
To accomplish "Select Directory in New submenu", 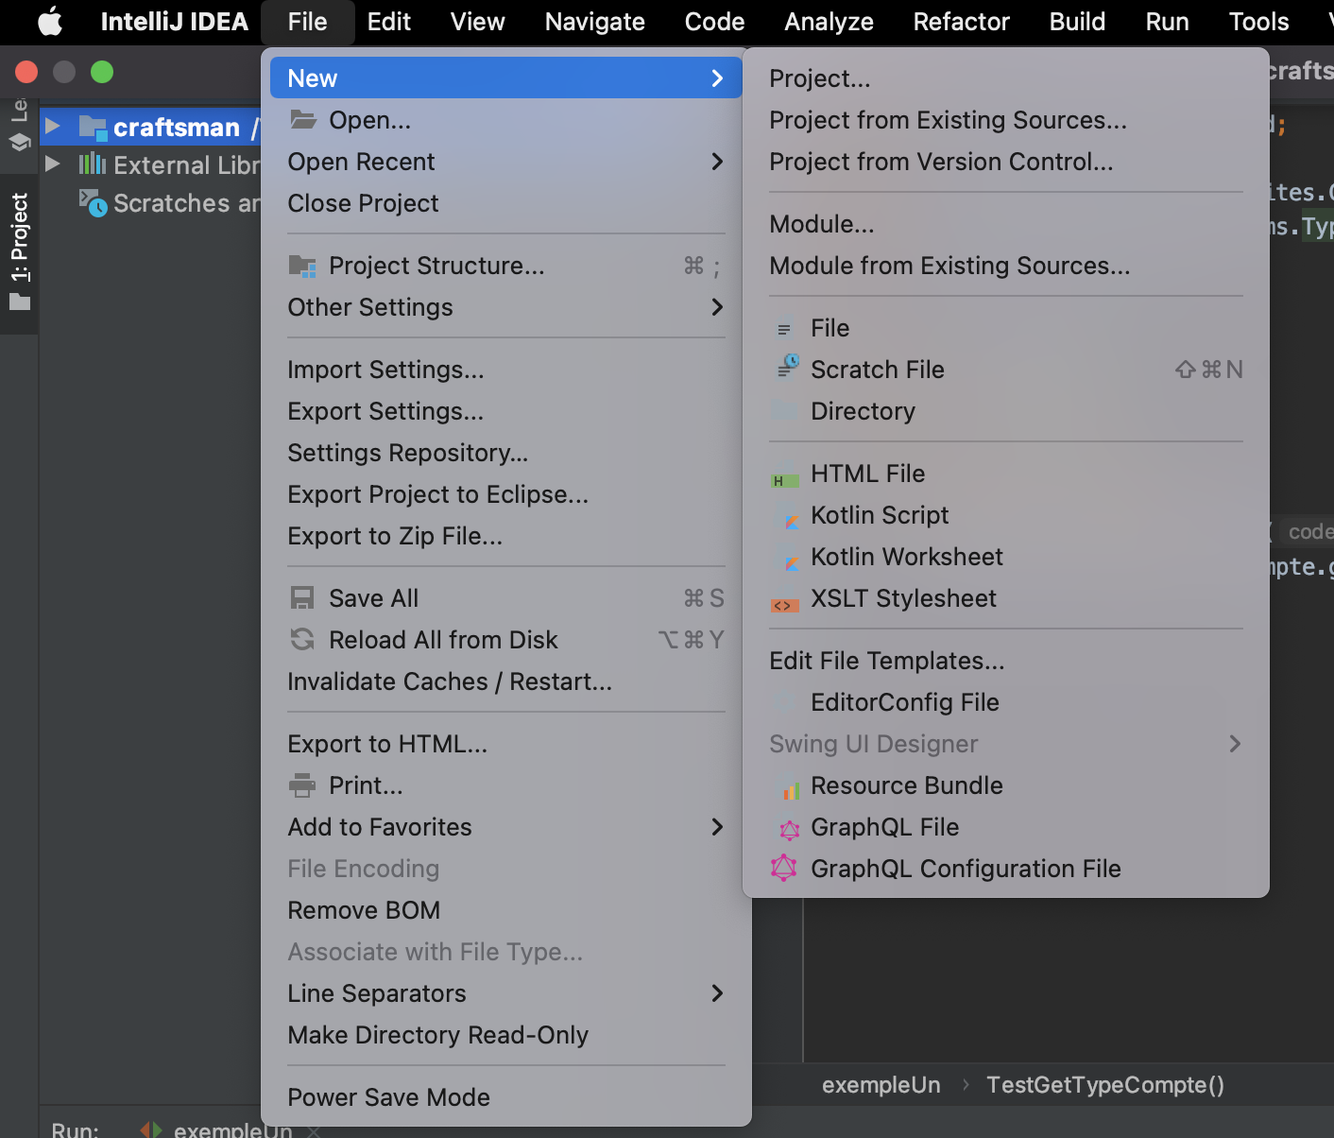I will [1006, 411].
